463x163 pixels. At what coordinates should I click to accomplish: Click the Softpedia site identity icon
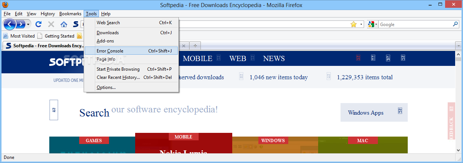[x=75, y=24]
